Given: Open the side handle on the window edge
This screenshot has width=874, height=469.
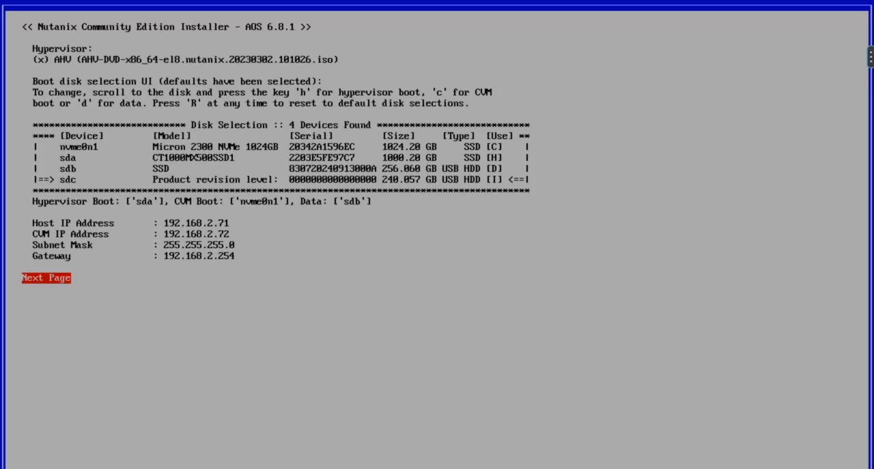Looking at the screenshot, I should [x=871, y=57].
